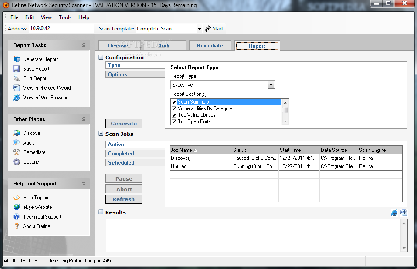The image size is (417, 269).
Task: Collapse the Help and Support panel
Action: click(84, 184)
